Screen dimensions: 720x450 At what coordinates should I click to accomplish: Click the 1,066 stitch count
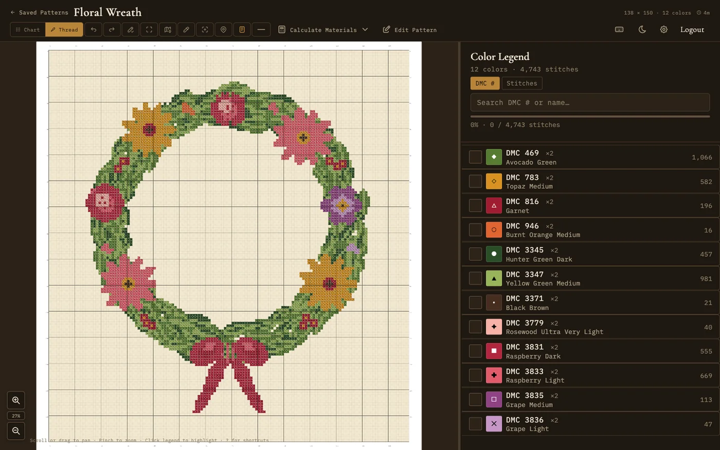tap(702, 157)
